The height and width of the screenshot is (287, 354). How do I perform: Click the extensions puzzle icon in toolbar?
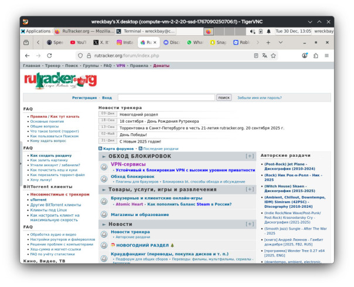pos(316,56)
